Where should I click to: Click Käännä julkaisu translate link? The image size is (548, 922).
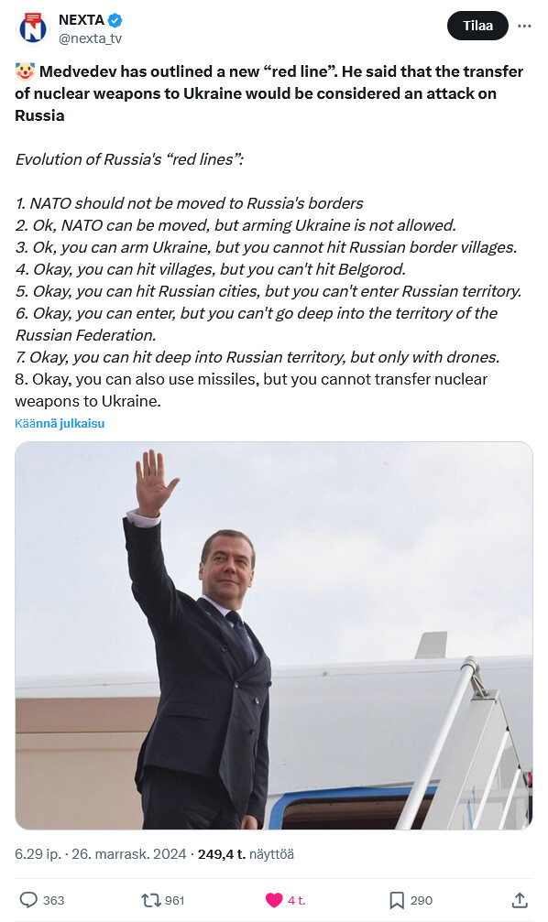click(x=60, y=423)
